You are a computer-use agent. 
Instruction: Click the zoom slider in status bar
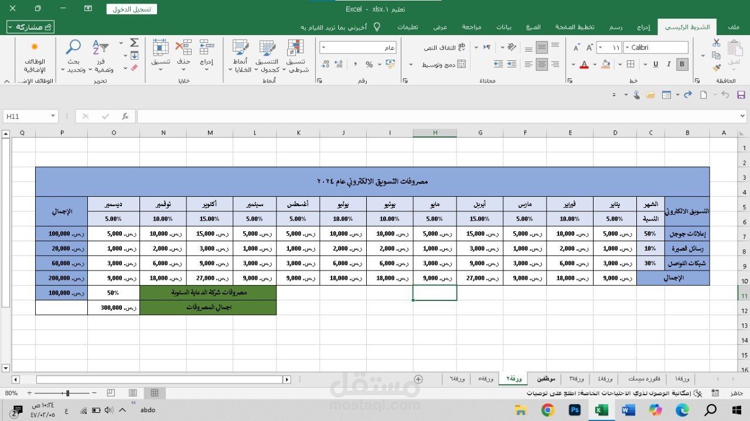click(x=67, y=393)
